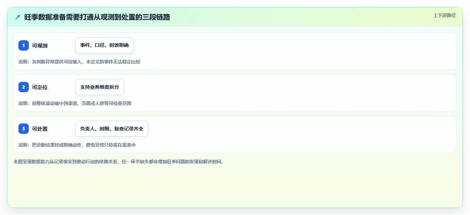Select the 上下游路径 label

(444, 15)
